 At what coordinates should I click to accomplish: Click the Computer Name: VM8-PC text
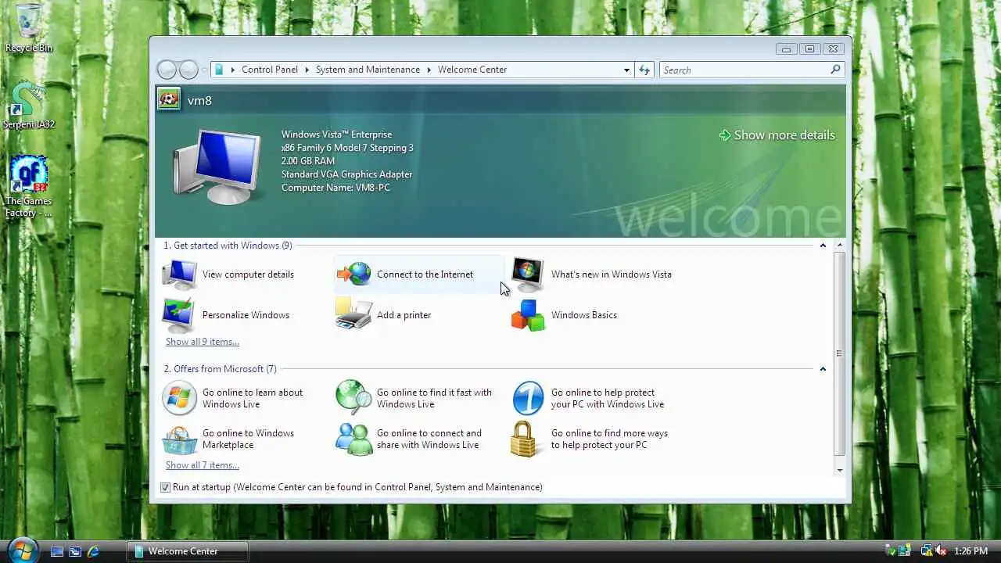tap(335, 188)
